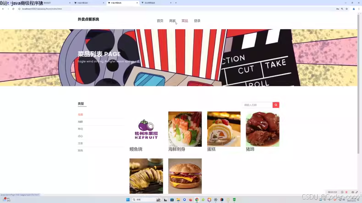Filter dishes by 主菜 category
This screenshot has height=203, width=362.
click(x=80, y=143)
